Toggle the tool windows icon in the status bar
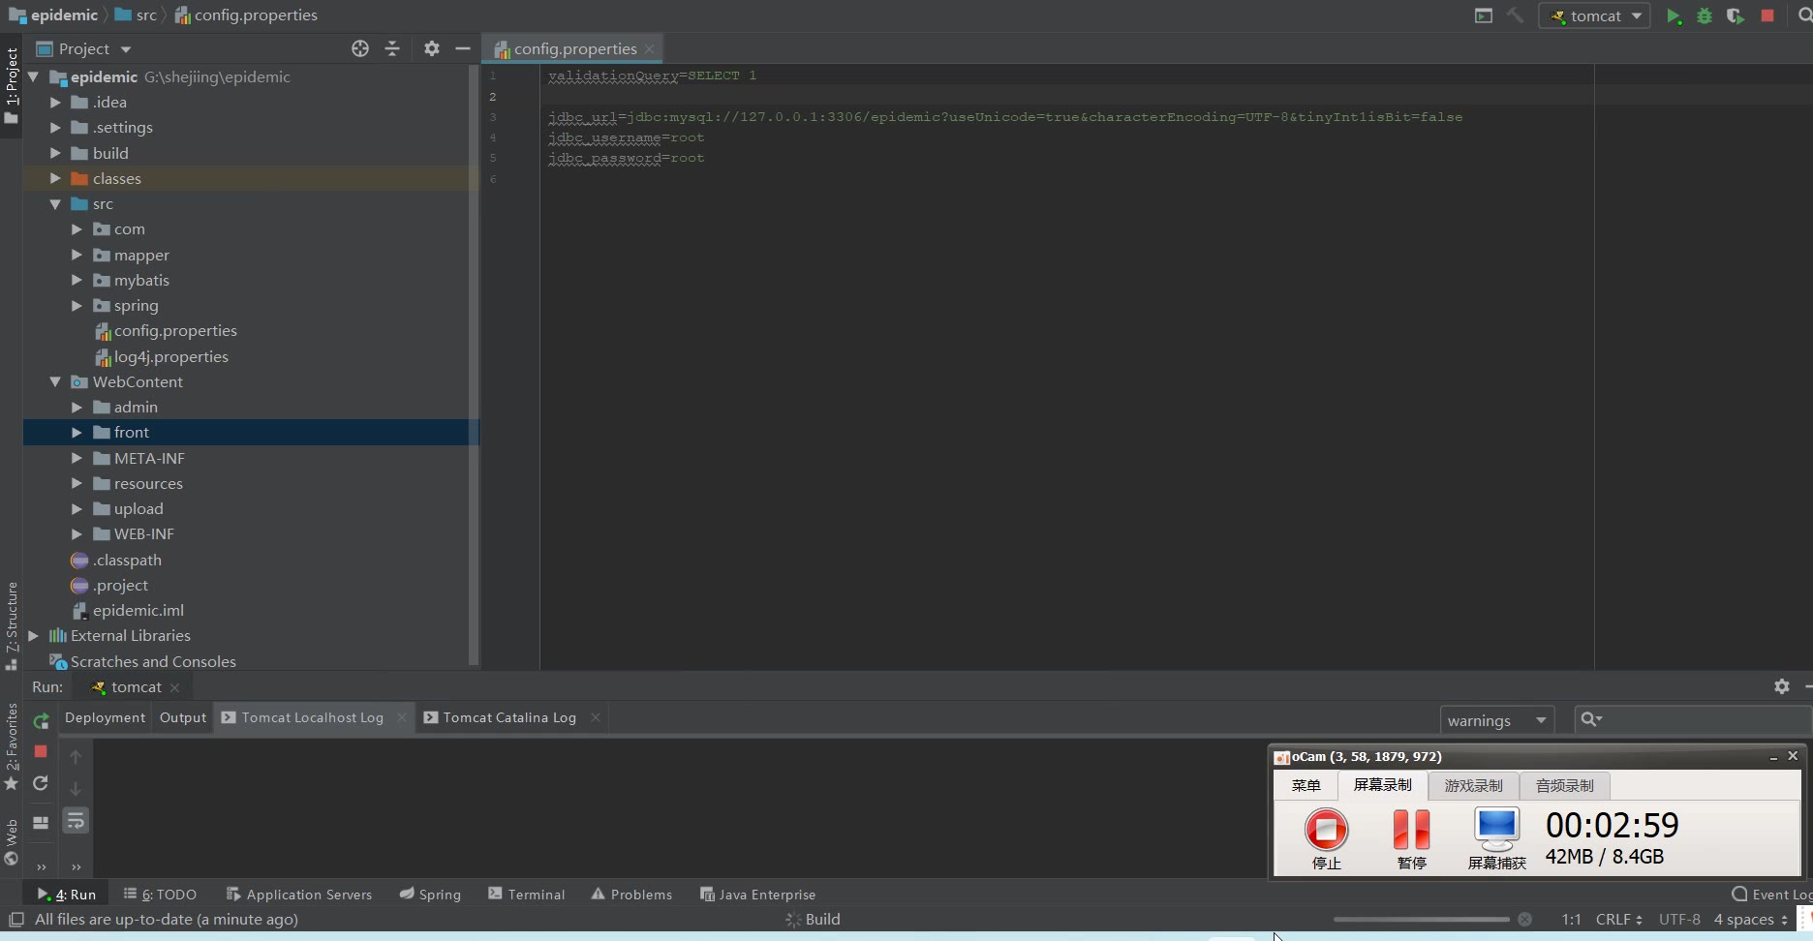The height and width of the screenshot is (941, 1813). tap(16, 919)
